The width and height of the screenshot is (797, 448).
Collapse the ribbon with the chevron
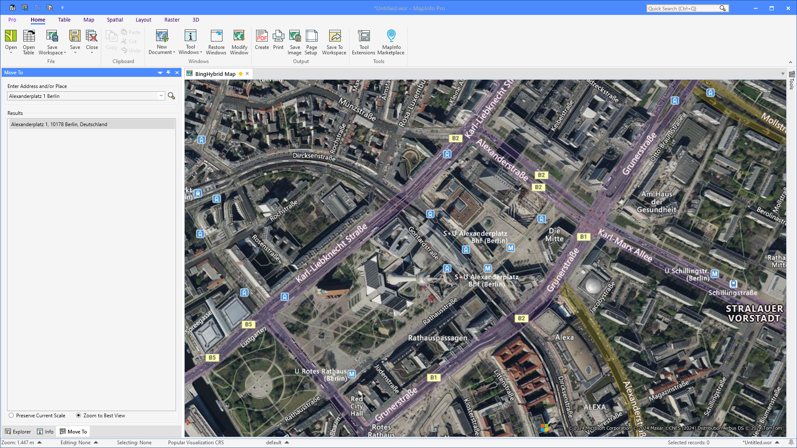(790, 62)
